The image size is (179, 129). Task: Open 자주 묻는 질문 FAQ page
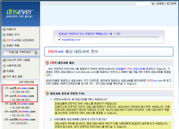(14, 77)
